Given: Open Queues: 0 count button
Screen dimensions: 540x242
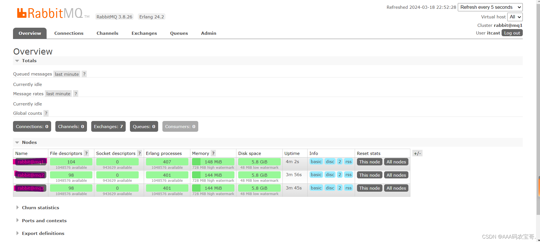Looking at the screenshot, I should 144,126.
